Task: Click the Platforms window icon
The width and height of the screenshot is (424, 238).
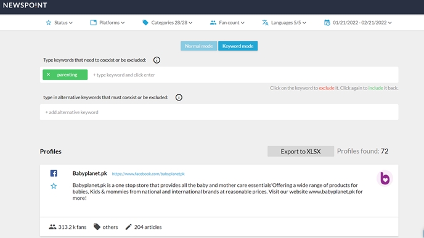Action: 93,23
